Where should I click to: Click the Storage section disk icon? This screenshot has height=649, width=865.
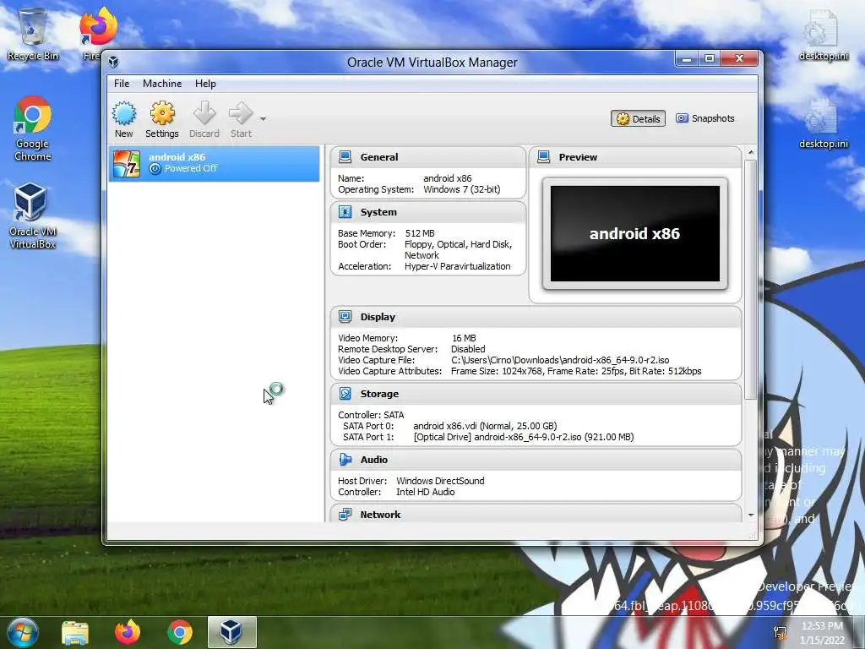345,394
